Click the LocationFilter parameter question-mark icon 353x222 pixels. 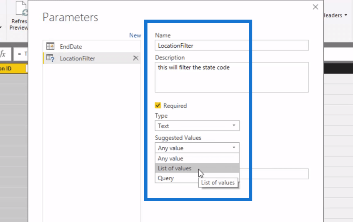pos(50,58)
